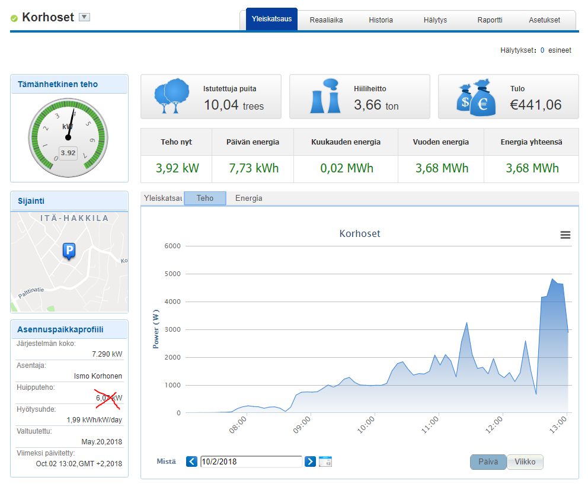The image size is (588, 484).
Task: Click the Asennuspaikkaprofiili panel header
Action: pos(69,329)
